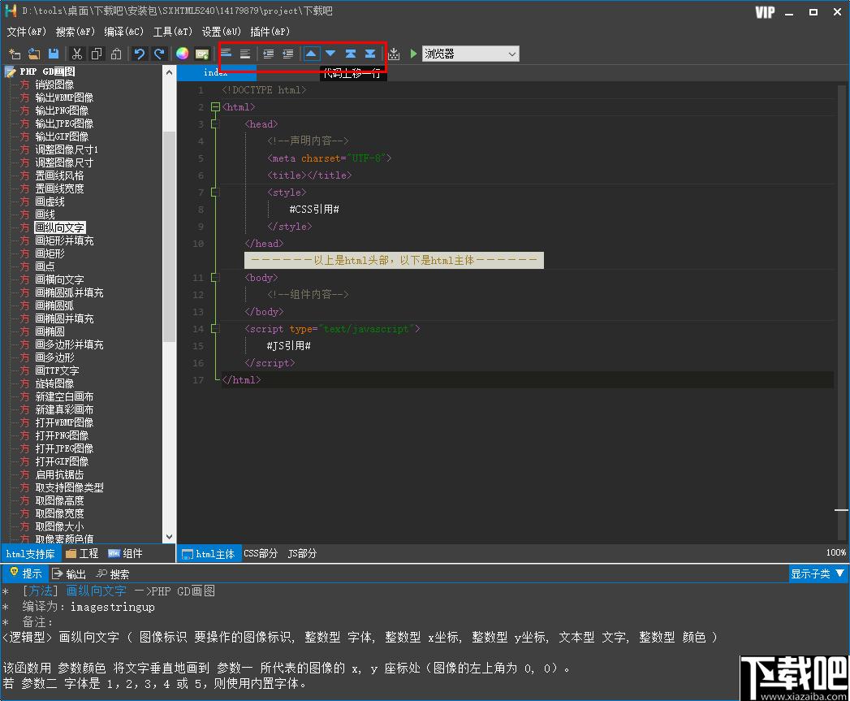
Task: Select 启用抗锯齿 in the tree
Action: coord(59,475)
